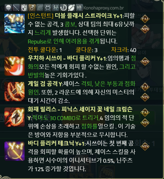
Task: Click the 暗 dark attribute icon
Action: [x=79, y=8]
